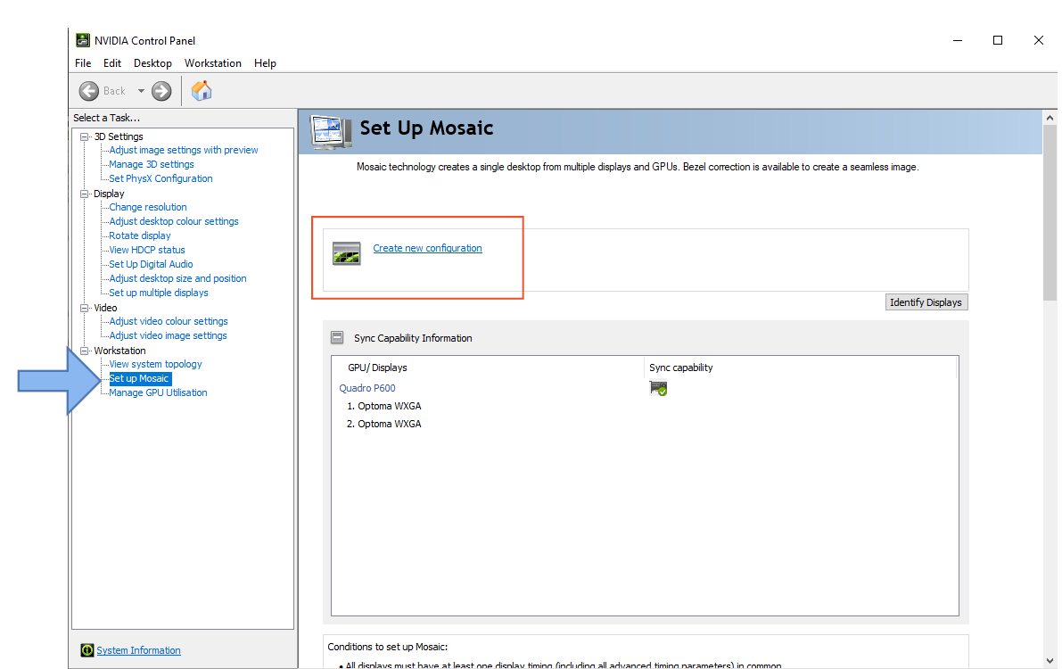Select Set PhysX Configuration

click(161, 178)
